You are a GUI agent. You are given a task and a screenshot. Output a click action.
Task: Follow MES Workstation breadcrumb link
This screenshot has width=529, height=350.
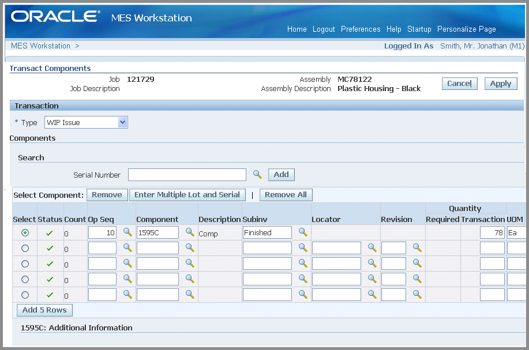pyautogui.click(x=40, y=46)
